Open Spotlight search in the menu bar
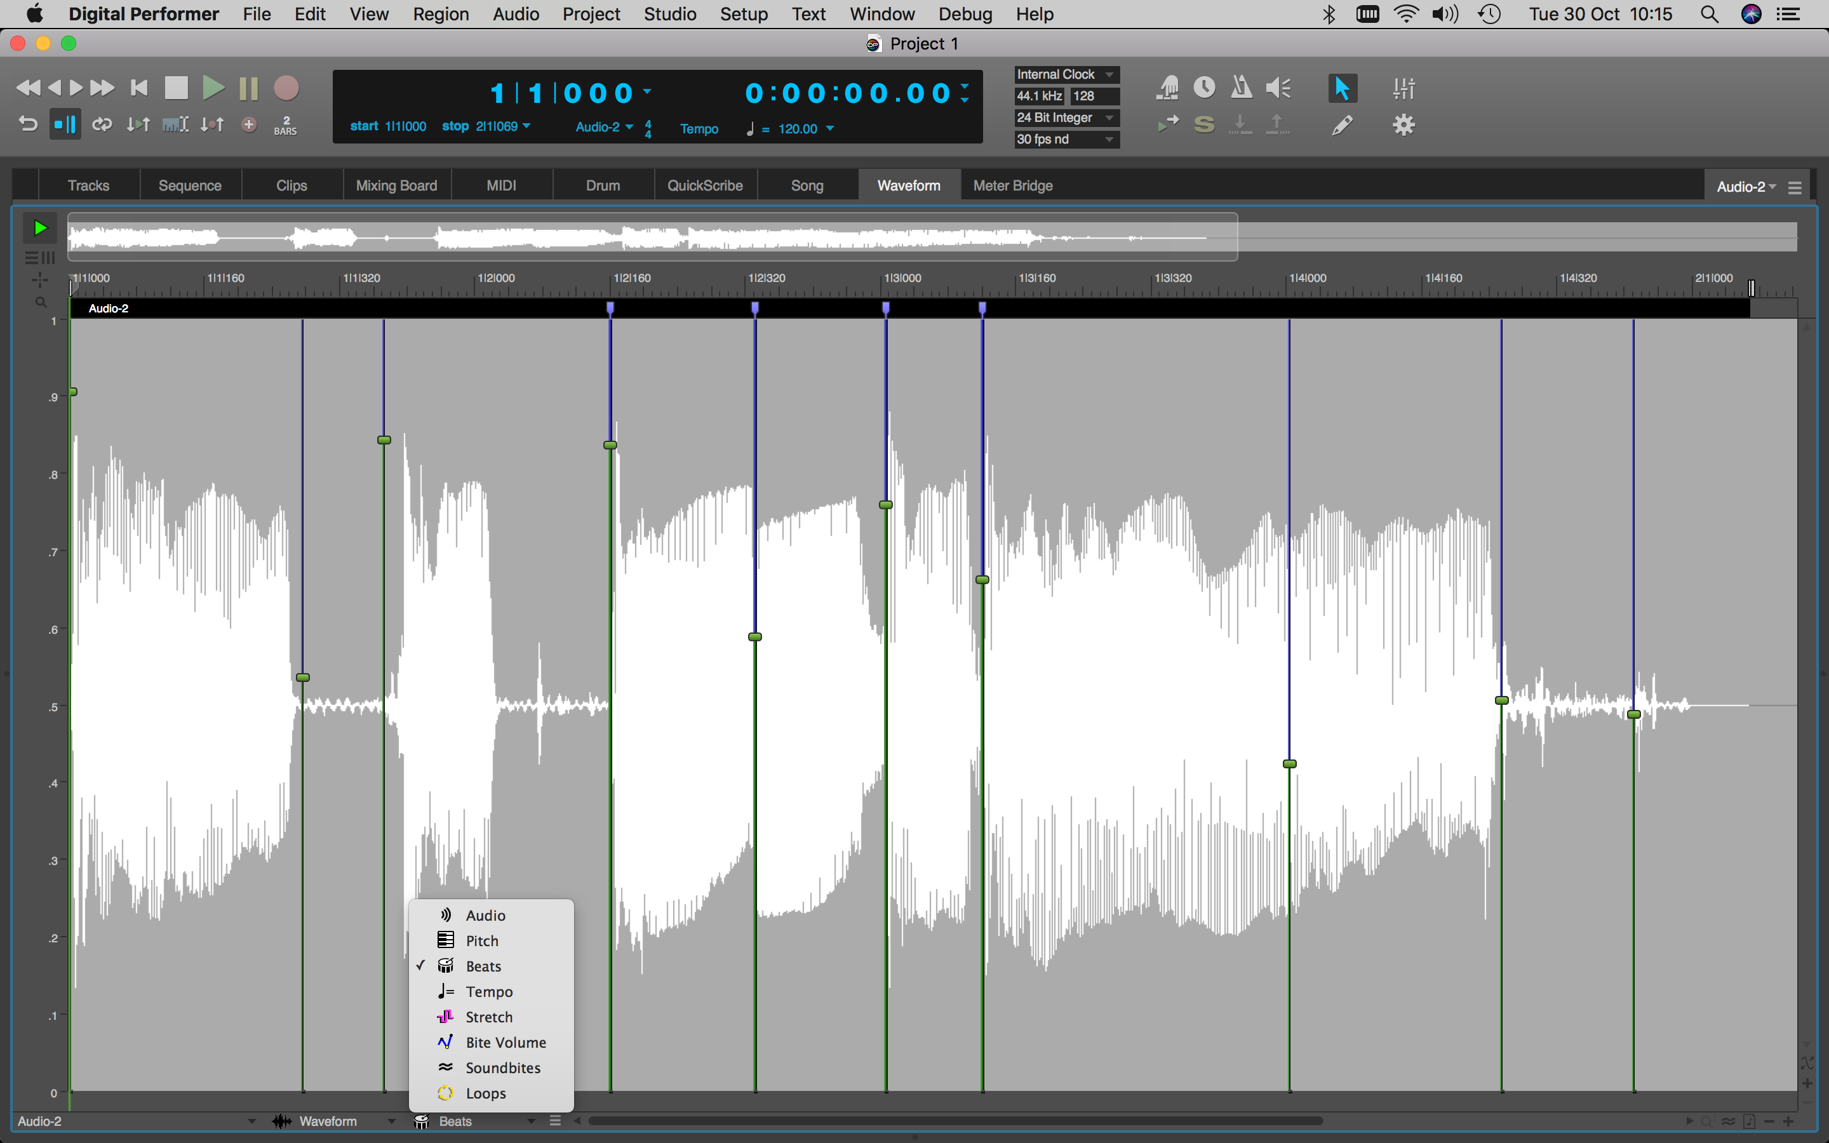This screenshot has width=1829, height=1143. click(1710, 15)
